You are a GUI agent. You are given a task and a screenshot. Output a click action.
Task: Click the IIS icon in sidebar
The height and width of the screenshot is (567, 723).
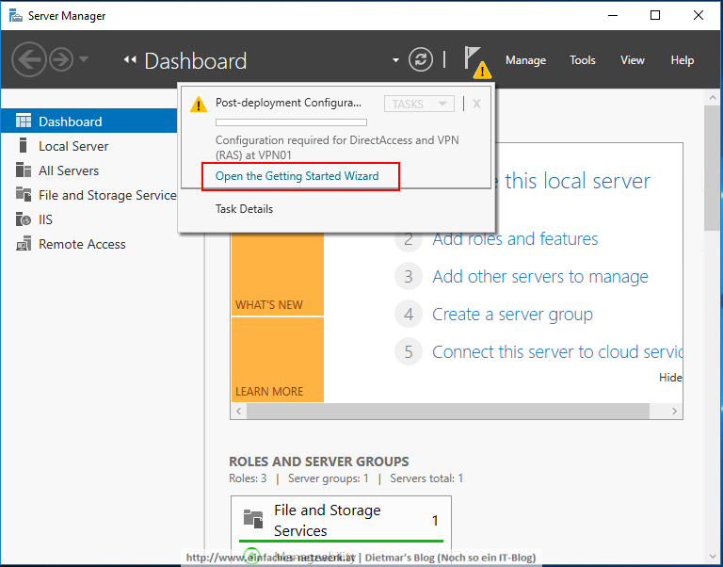coord(23,219)
